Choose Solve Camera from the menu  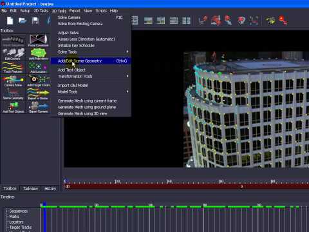[x=91, y=17]
